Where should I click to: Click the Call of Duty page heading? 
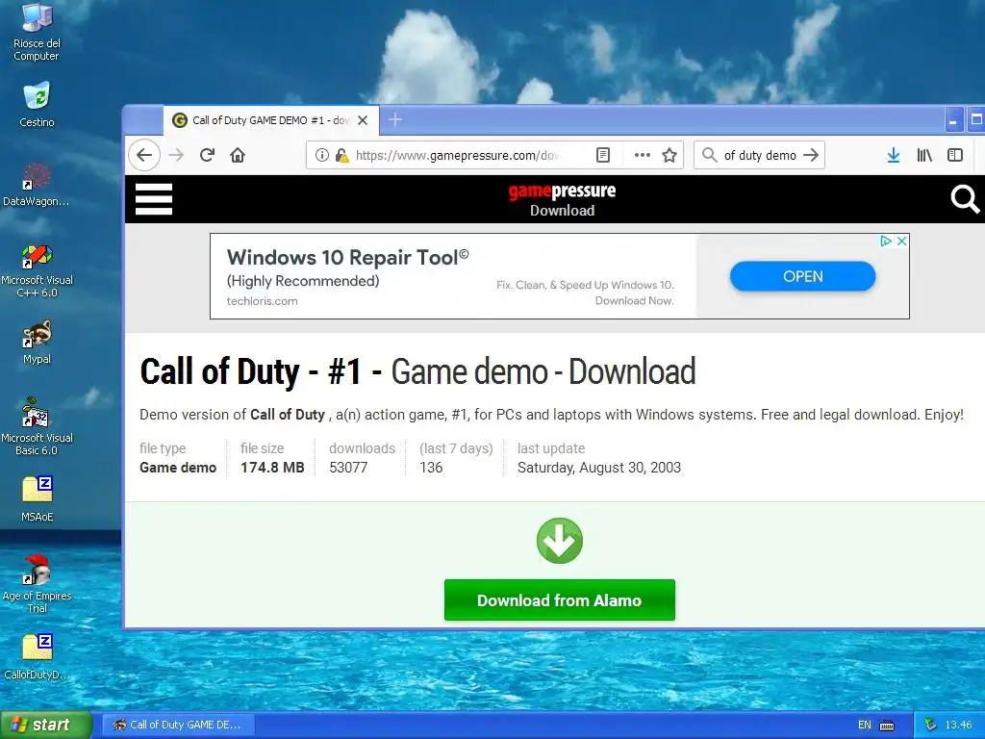[417, 371]
